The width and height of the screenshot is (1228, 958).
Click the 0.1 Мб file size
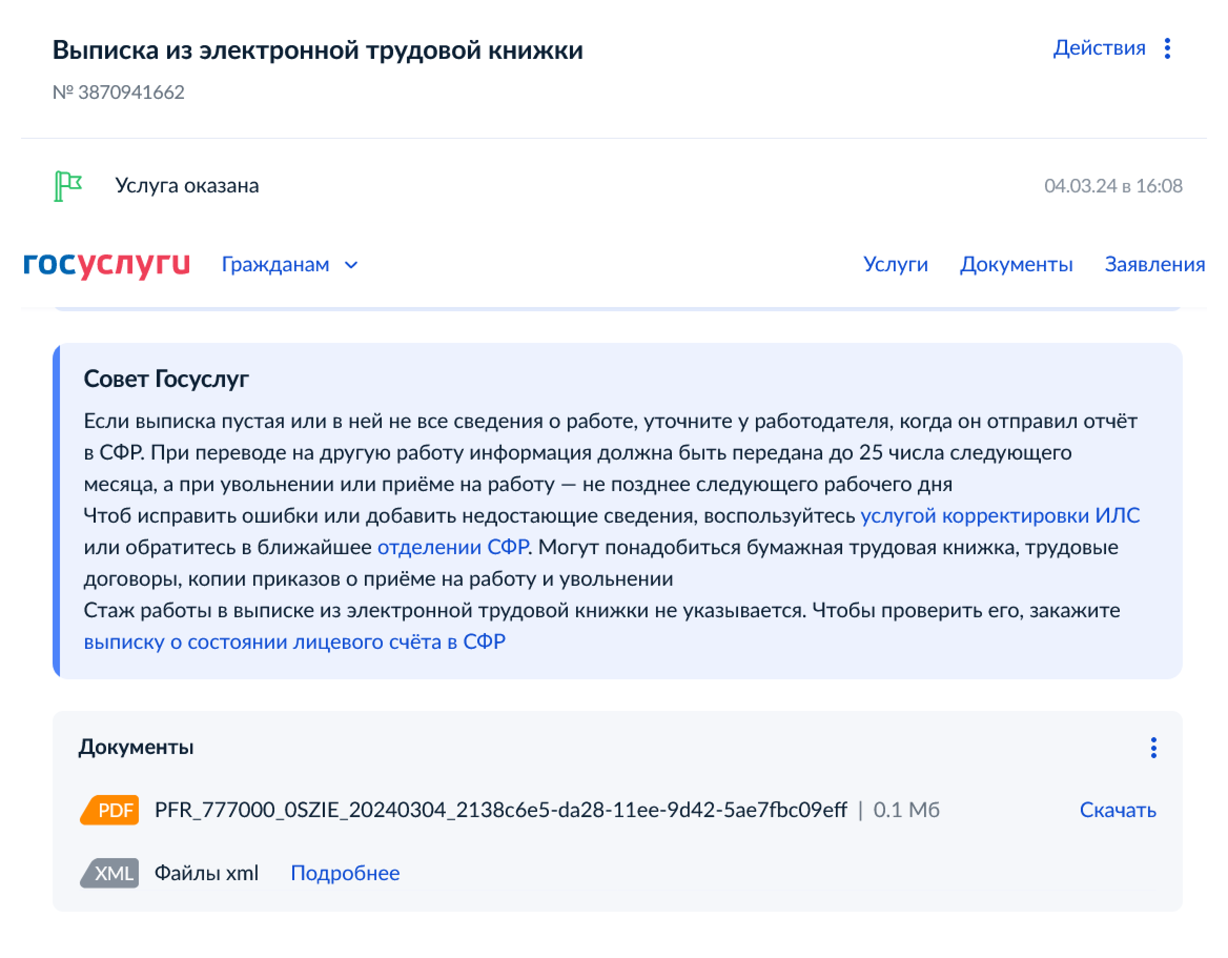[x=906, y=810]
